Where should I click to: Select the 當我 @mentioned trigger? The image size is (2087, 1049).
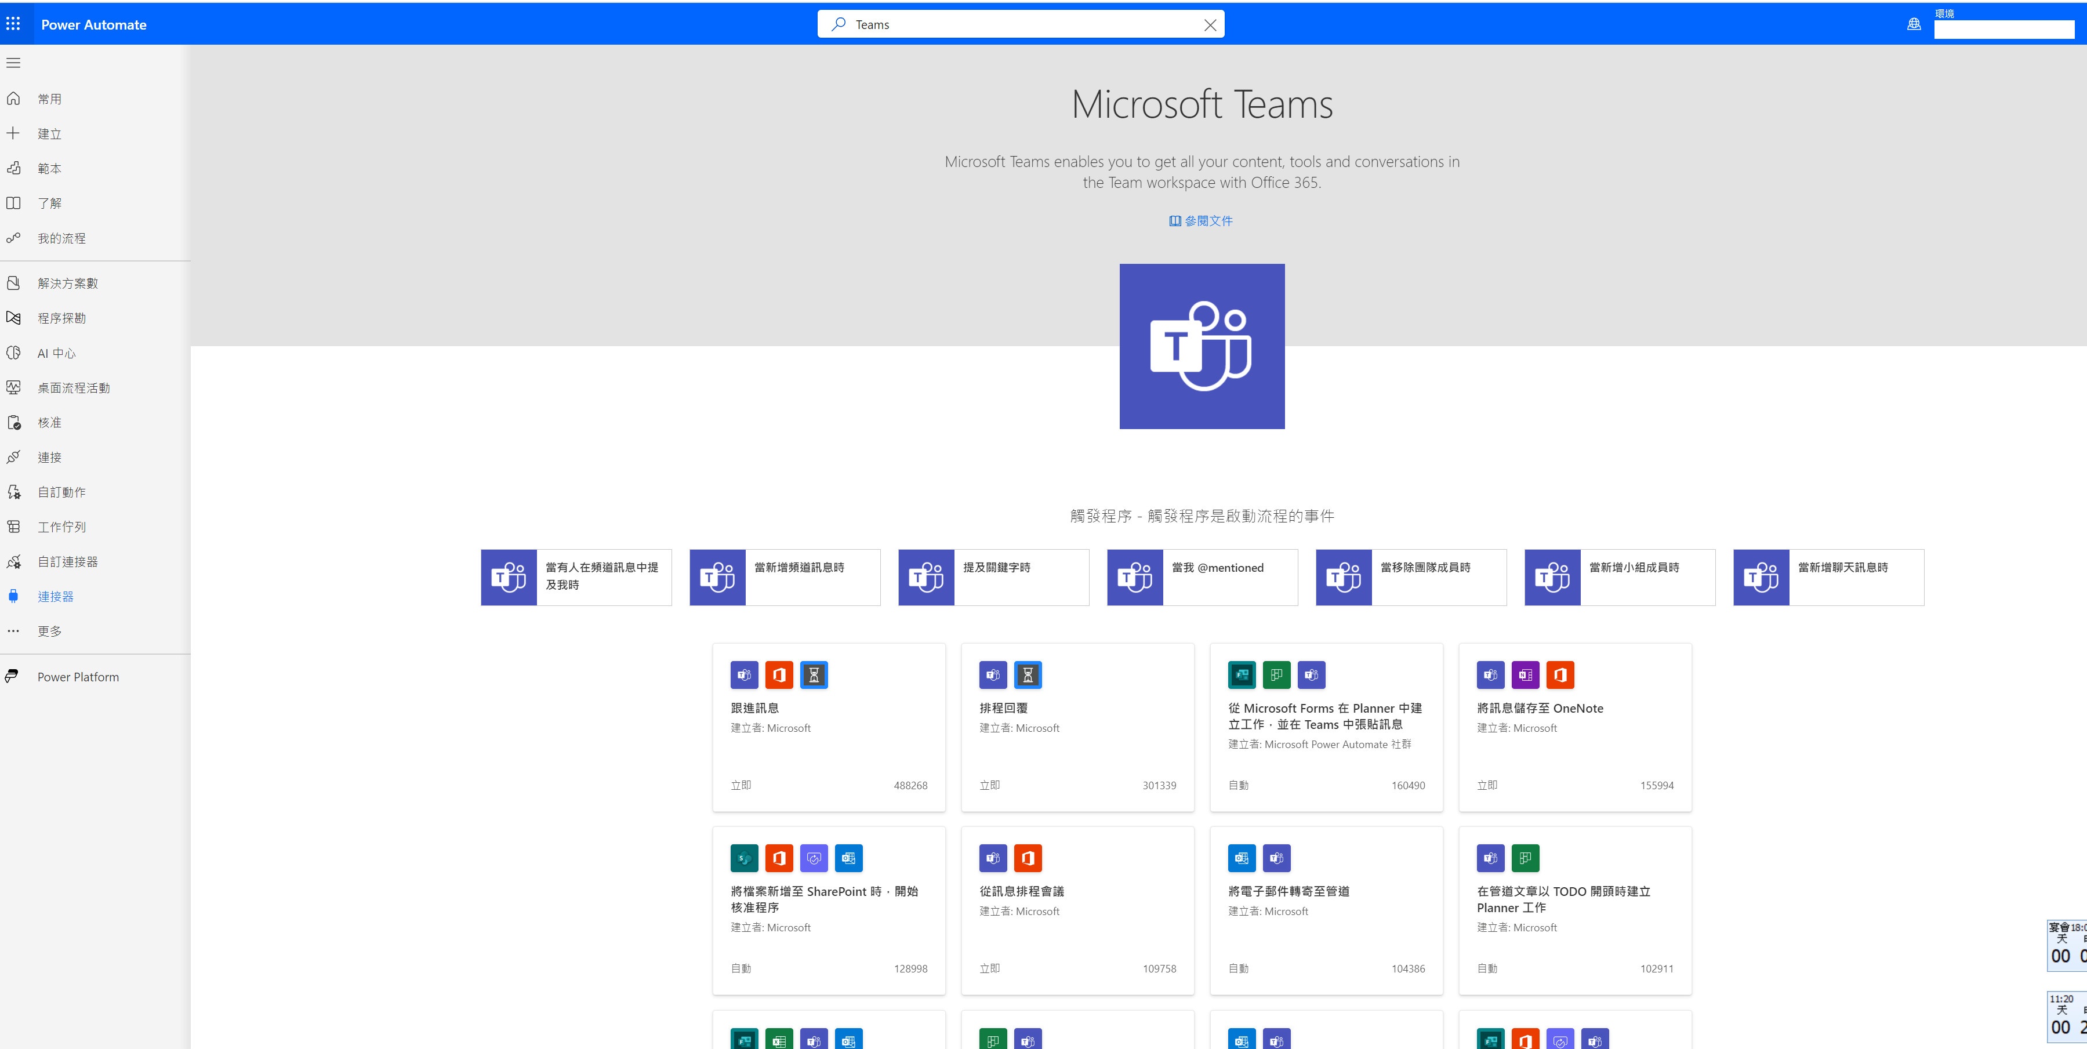(1202, 577)
